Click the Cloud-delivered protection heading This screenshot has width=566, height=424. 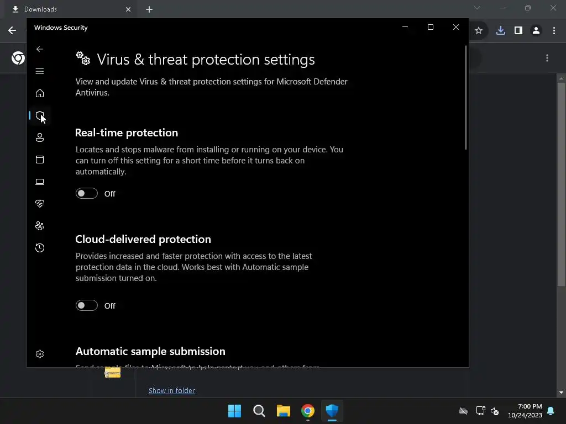pos(143,239)
